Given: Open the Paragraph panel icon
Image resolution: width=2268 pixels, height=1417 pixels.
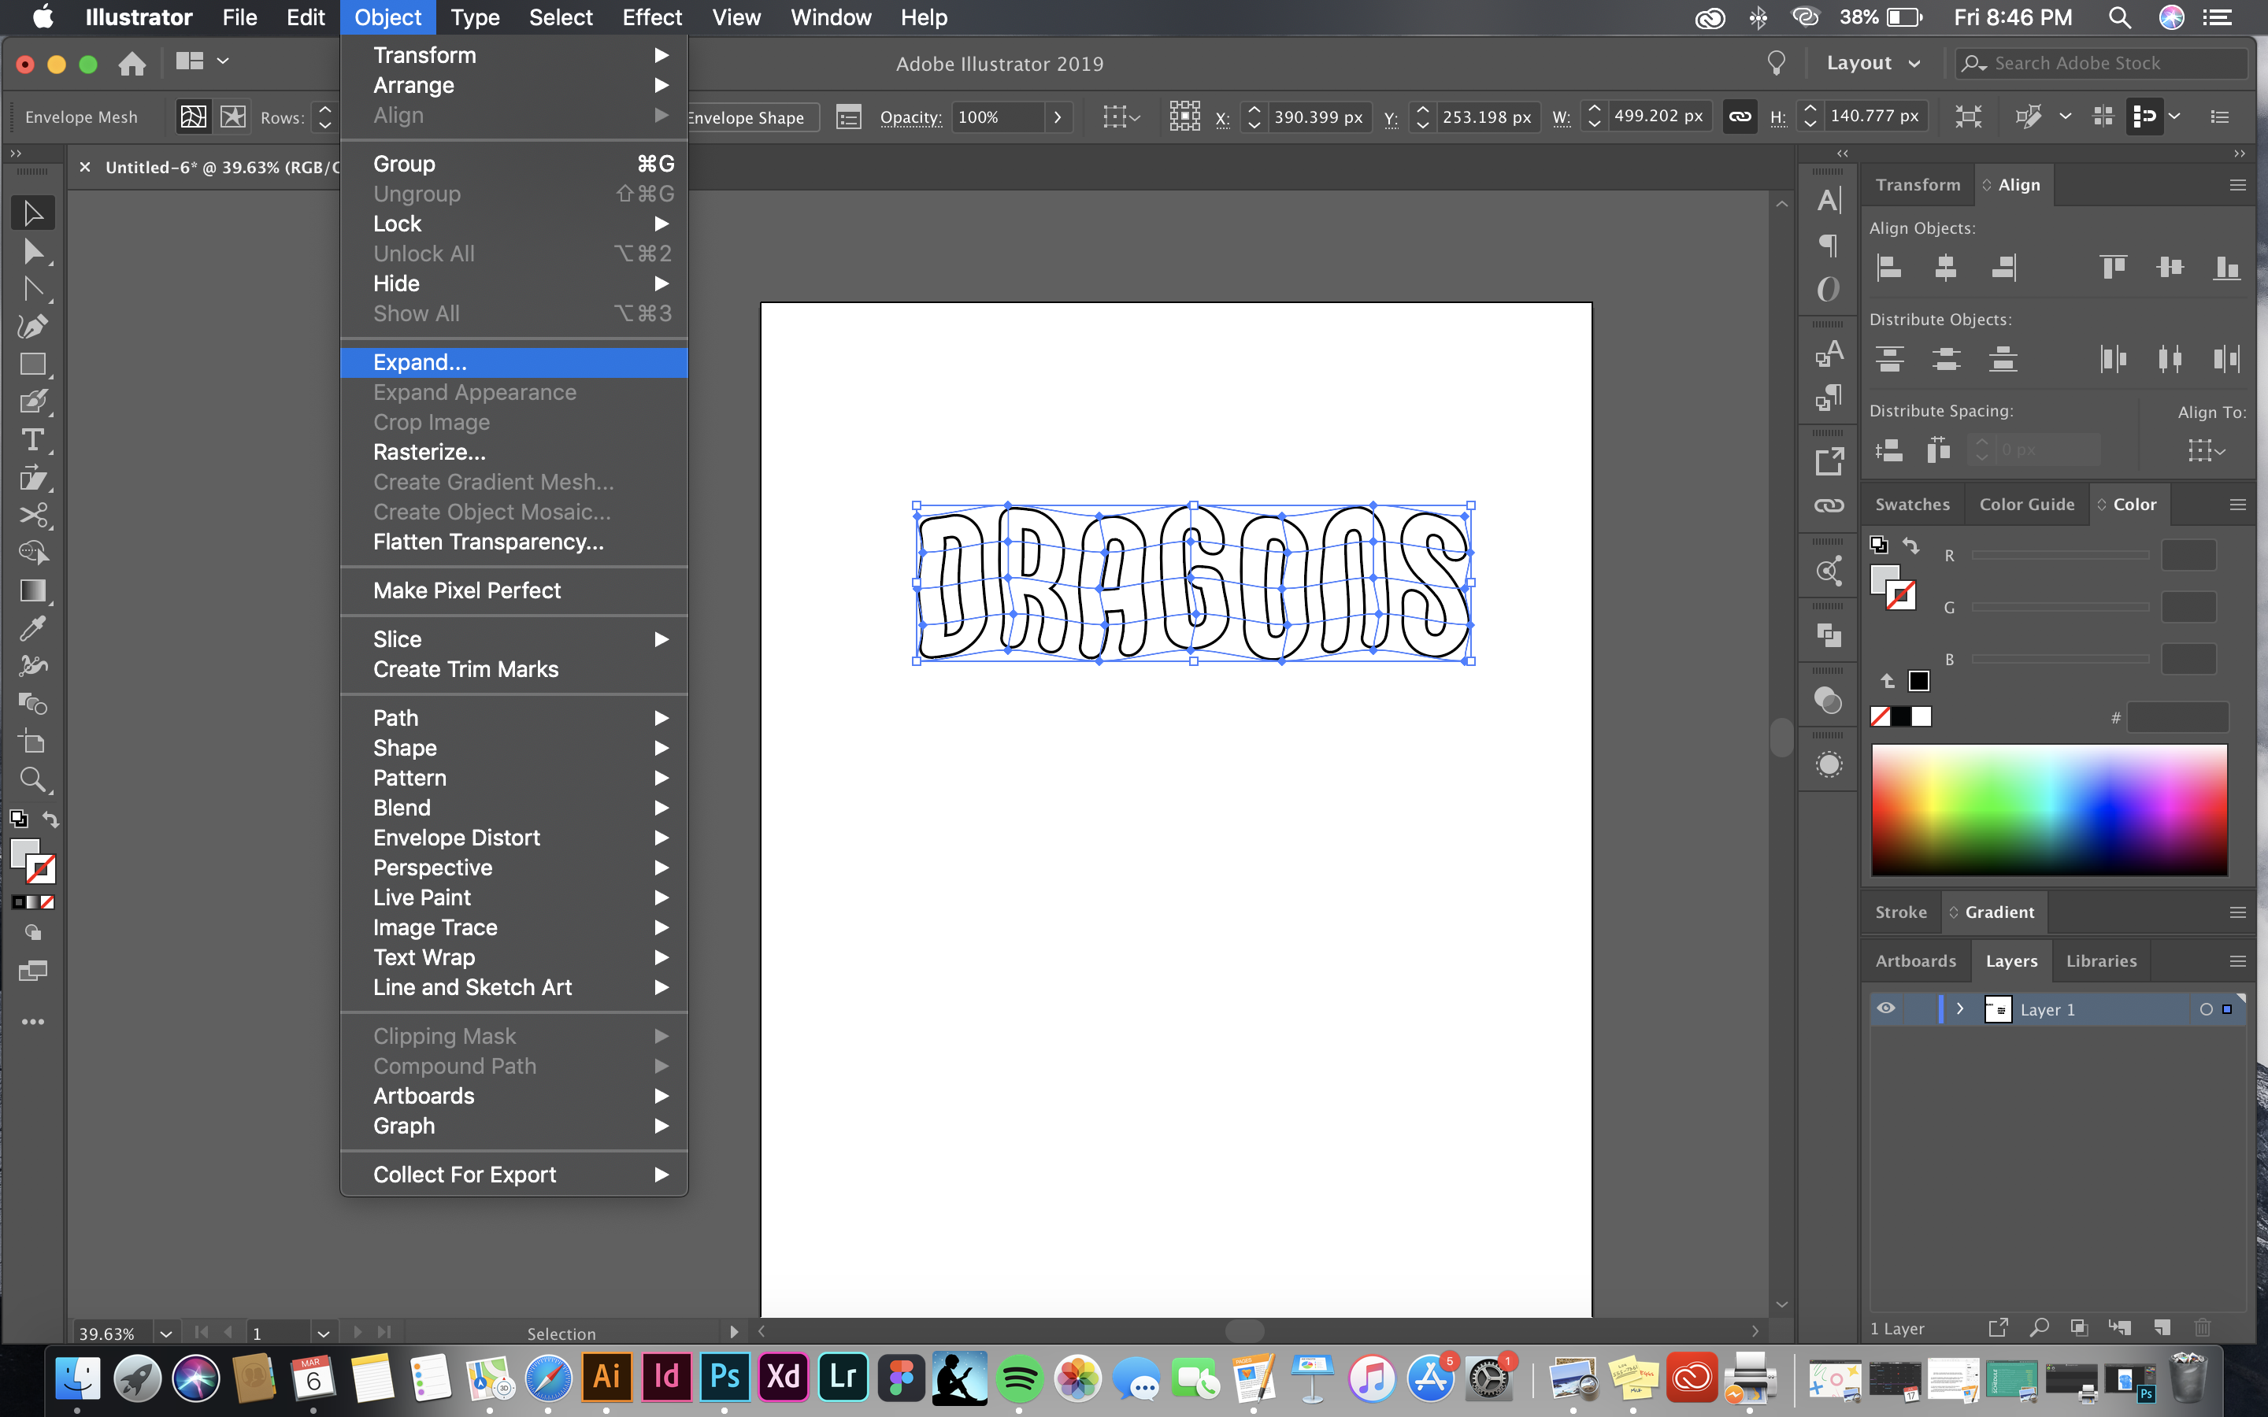Looking at the screenshot, I should point(1829,245).
